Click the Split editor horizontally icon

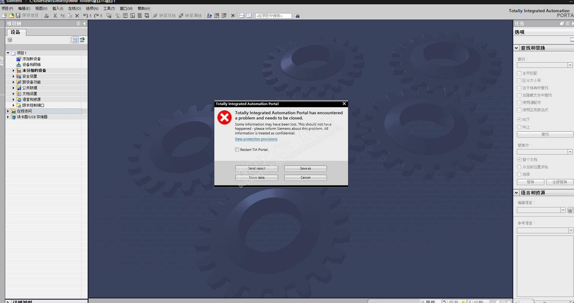242,16
